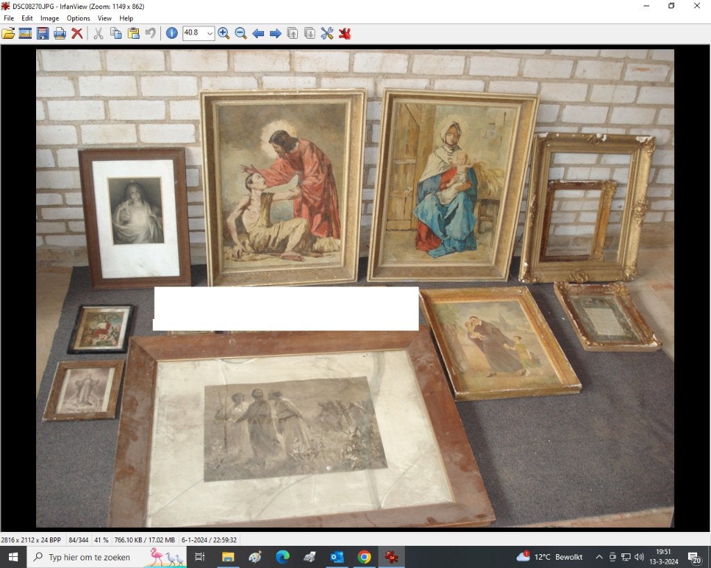Undo last action with the arrow icon
Image resolution: width=711 pixels, height=568 pixels.
(151, 33)
